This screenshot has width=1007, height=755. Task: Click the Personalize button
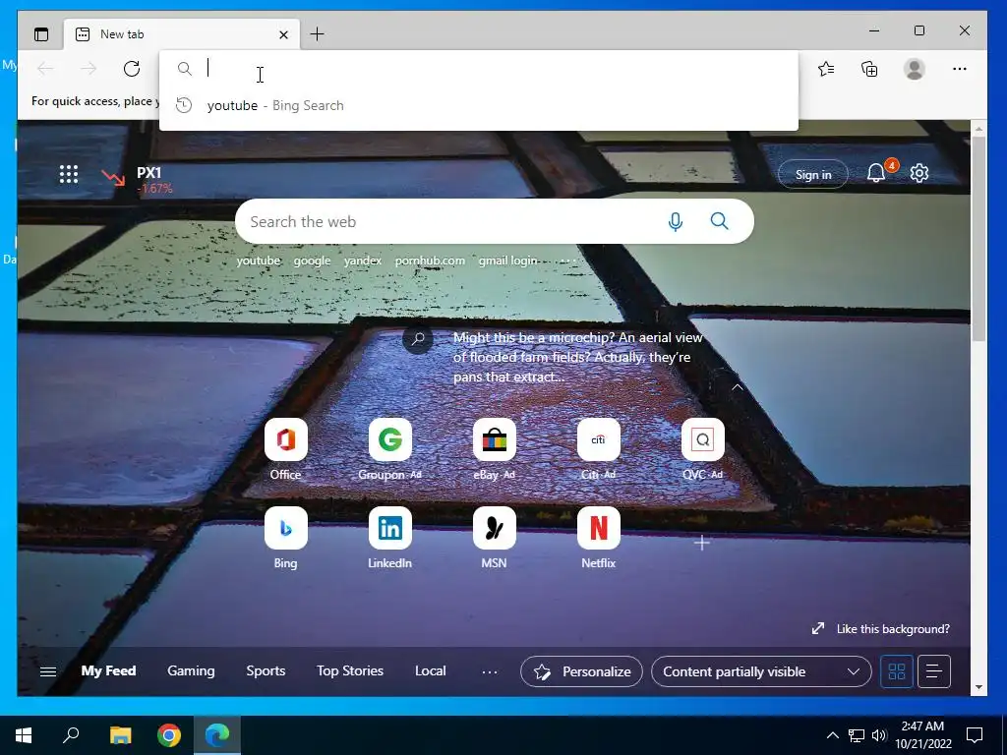click(x=581, y=671)
